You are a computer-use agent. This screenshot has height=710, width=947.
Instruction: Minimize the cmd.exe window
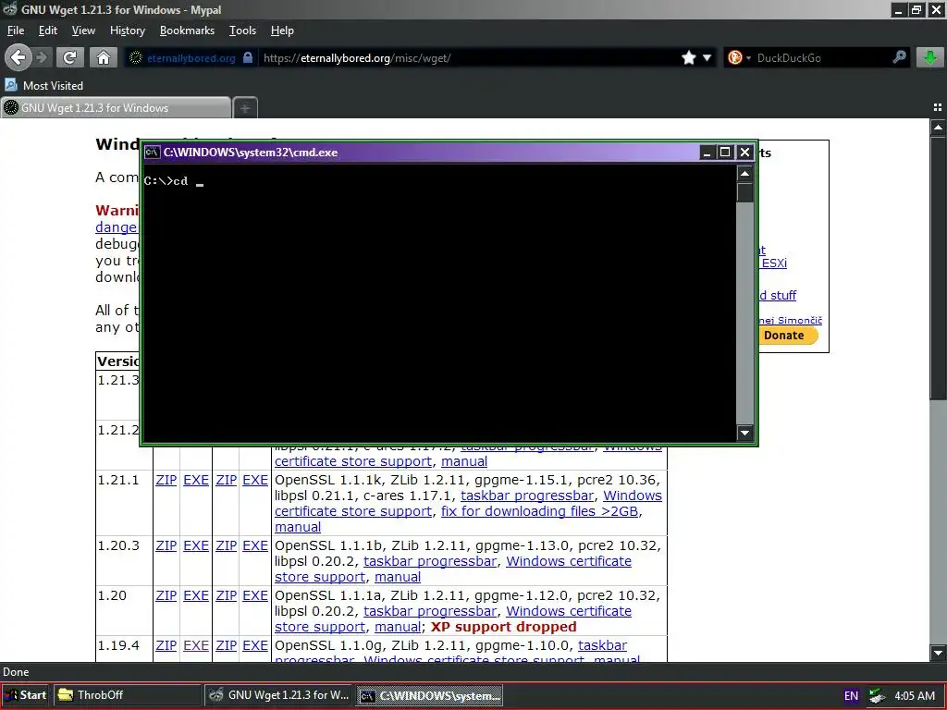pyautogui.click(x=706, y=153)
